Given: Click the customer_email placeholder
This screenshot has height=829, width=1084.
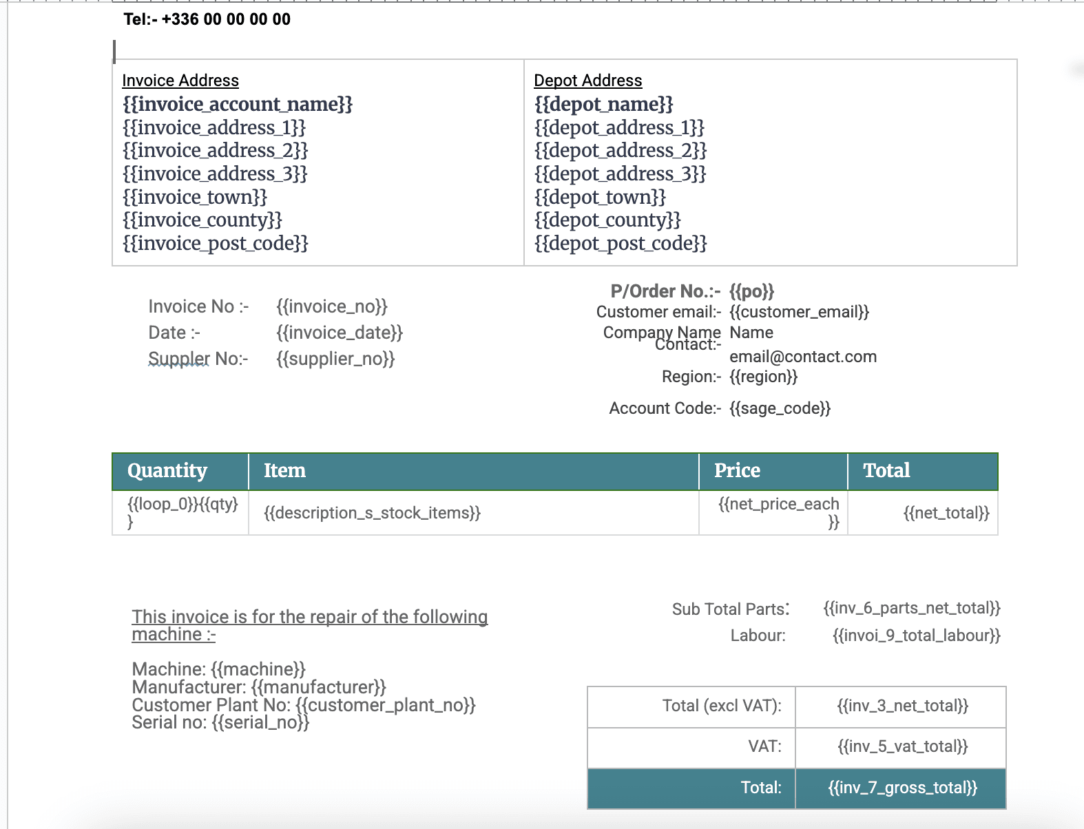Looking at the screenshot, I should point(799,312).
